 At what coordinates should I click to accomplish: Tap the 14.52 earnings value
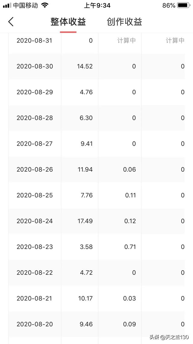pyautogui.click(x=85, y=67)
